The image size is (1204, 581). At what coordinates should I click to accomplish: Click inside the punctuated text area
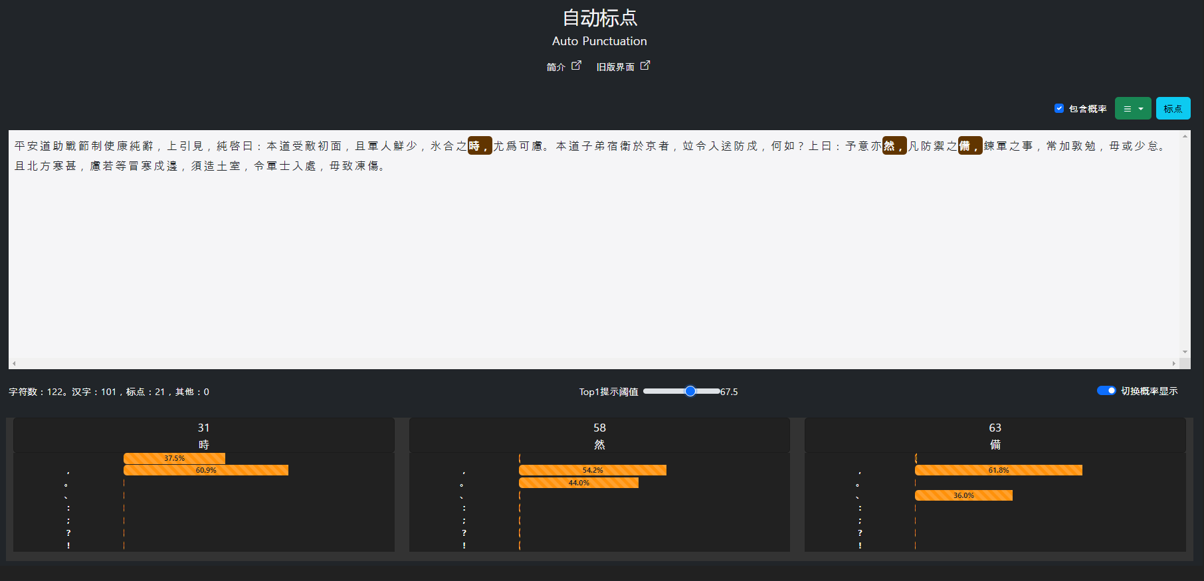[x=591, y=266]
